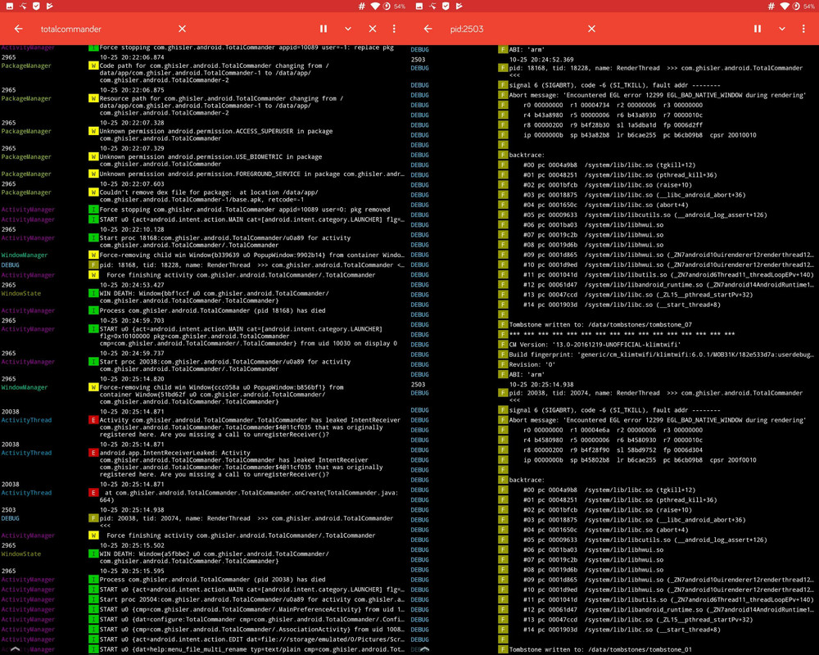
Task: Tap timestamp 10-25 20:24:53.427
Action: 132,285
